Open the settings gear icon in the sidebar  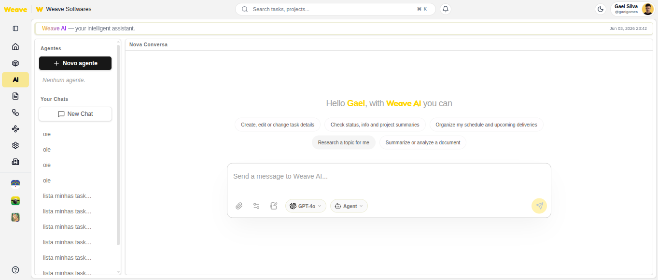15,145
